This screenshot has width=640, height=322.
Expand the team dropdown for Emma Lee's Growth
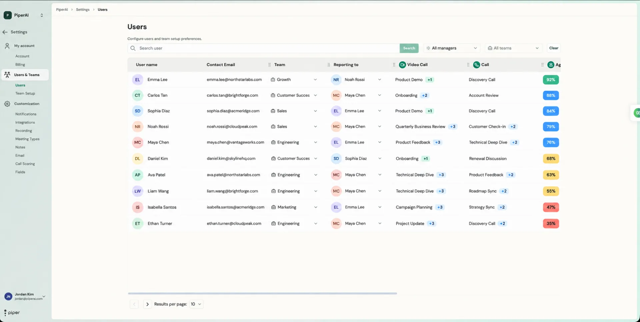coord(315,80)
